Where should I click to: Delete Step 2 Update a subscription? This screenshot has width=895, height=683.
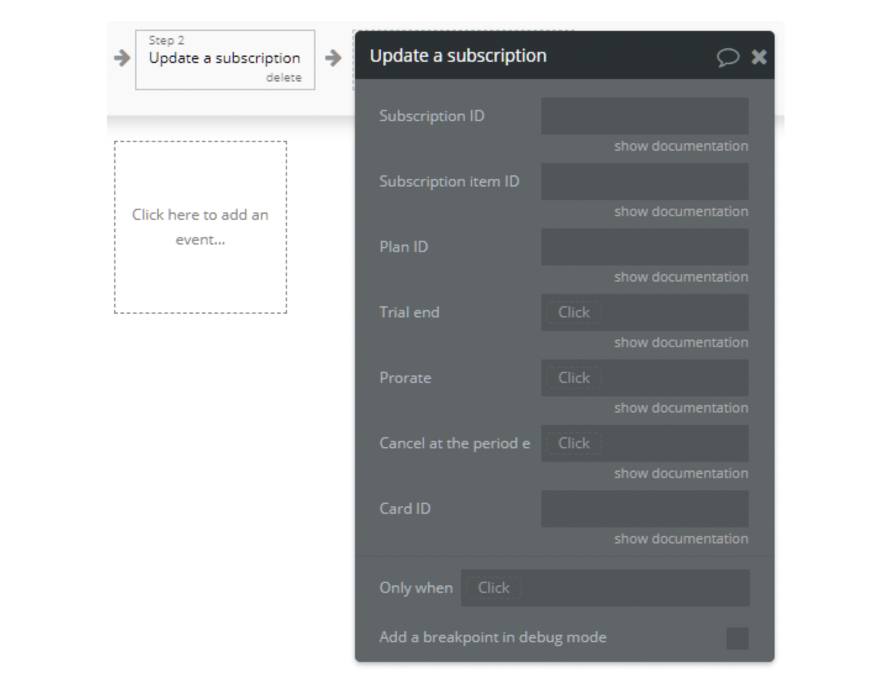tap(284, 78)
